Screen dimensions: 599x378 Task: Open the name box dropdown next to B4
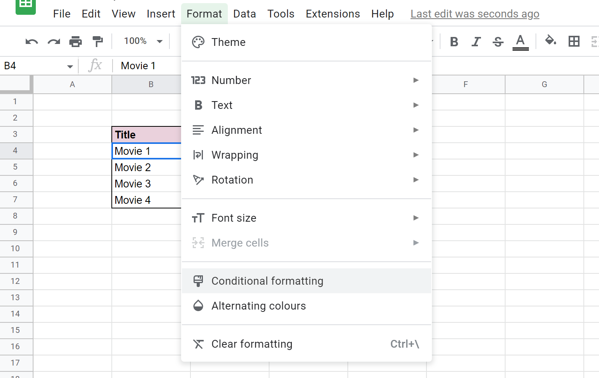coord(70,66)
